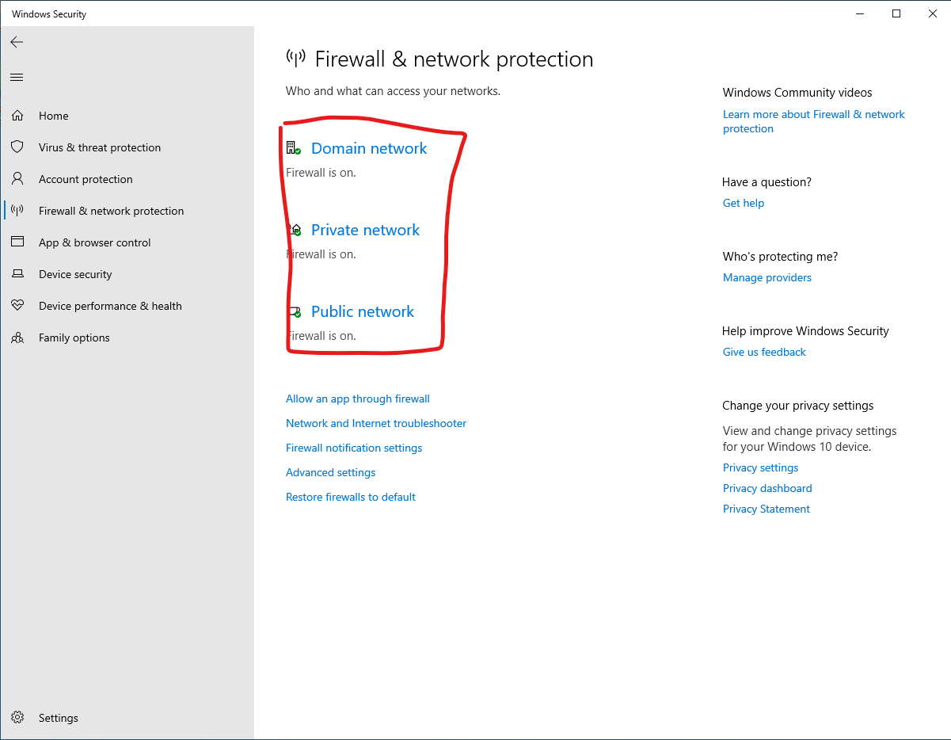Click 'Who and what can access your networks.' text
951x740 pixels.
[393, 91]
